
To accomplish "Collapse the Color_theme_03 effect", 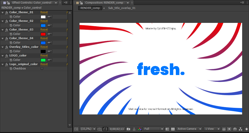I will pos(3,30).
